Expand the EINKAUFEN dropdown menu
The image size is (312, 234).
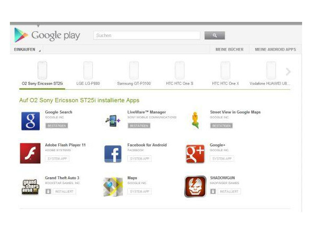click(x=27, y=50)
